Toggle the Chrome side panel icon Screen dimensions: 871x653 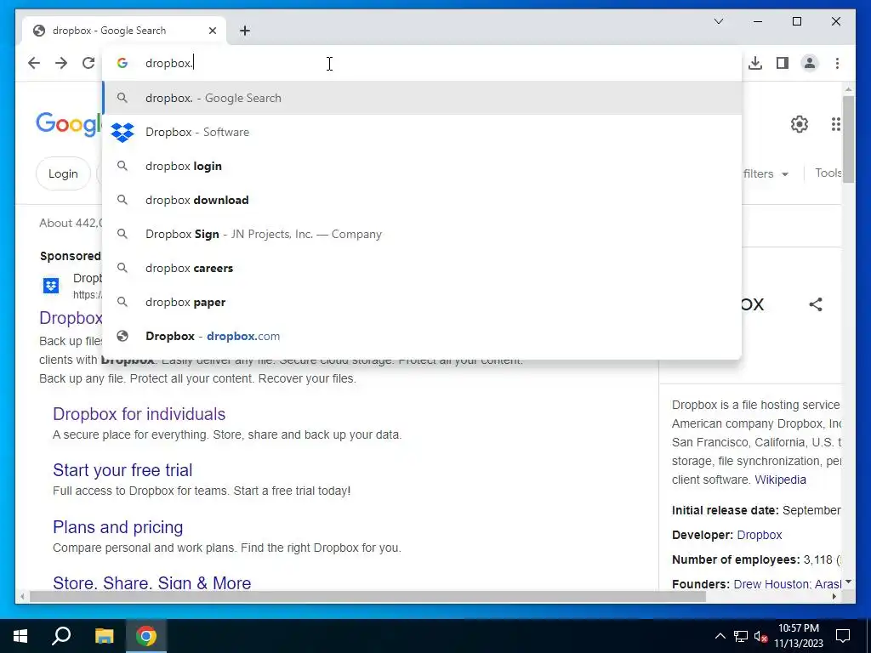[783, 63]
